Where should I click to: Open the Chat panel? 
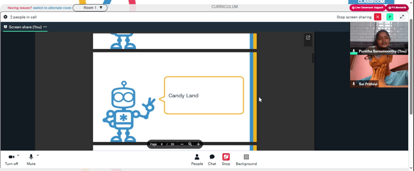tap(212, 160)
